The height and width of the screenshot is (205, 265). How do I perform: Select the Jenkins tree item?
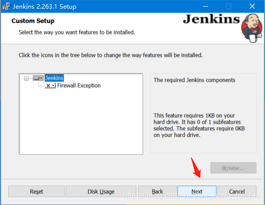tap(54, 78)
